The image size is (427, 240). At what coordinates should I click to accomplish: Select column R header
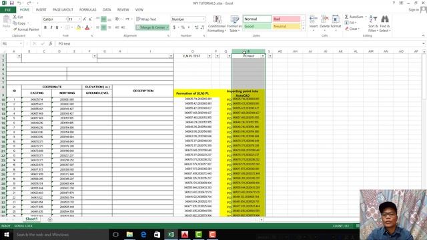248,51
